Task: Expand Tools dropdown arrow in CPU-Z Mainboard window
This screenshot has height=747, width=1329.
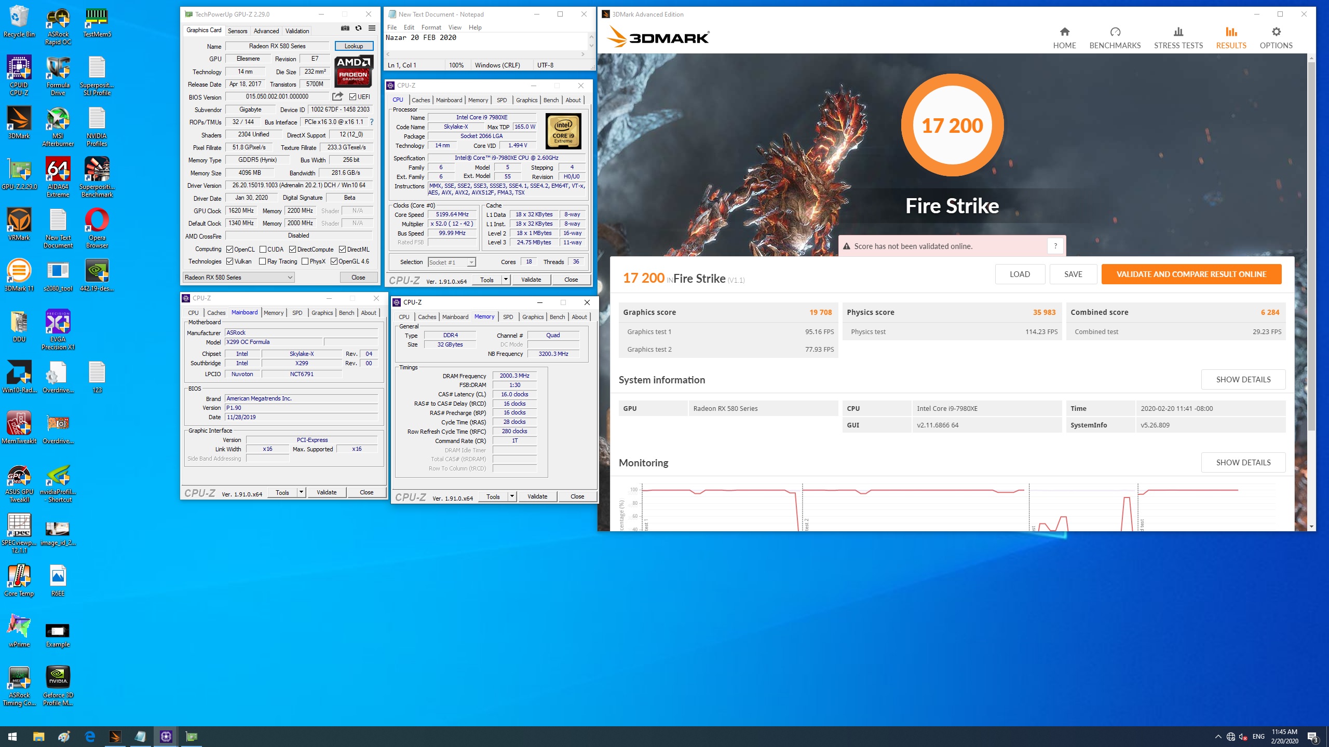Action: 301,493
